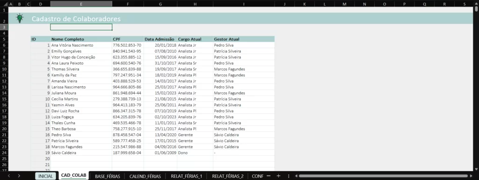This screenshot has height=180, width=479.
Task: Select admission date '15/02/2023'
Action: pos(160,93)
